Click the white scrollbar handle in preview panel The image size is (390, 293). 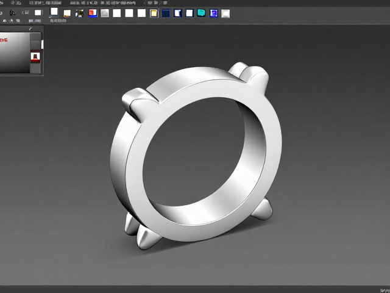point(42,45)
